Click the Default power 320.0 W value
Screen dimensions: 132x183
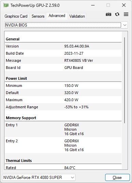tap(71, 93)
